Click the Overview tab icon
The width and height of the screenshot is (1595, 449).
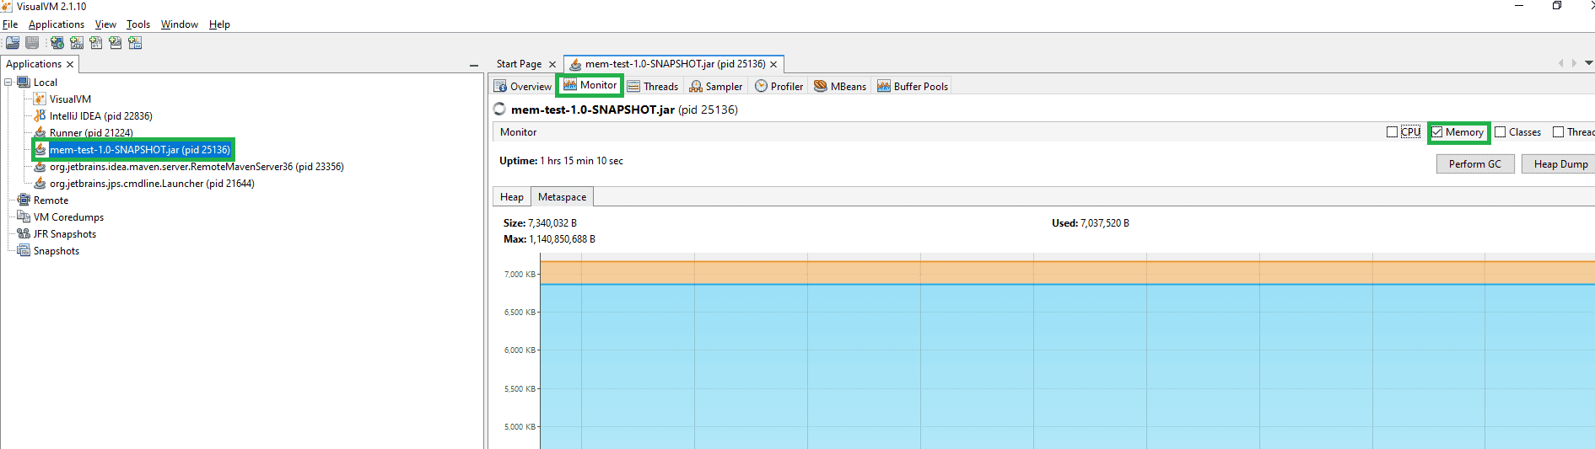tap(500, 87)
